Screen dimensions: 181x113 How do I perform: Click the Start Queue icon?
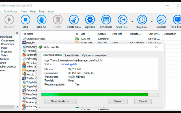point(122,20)
